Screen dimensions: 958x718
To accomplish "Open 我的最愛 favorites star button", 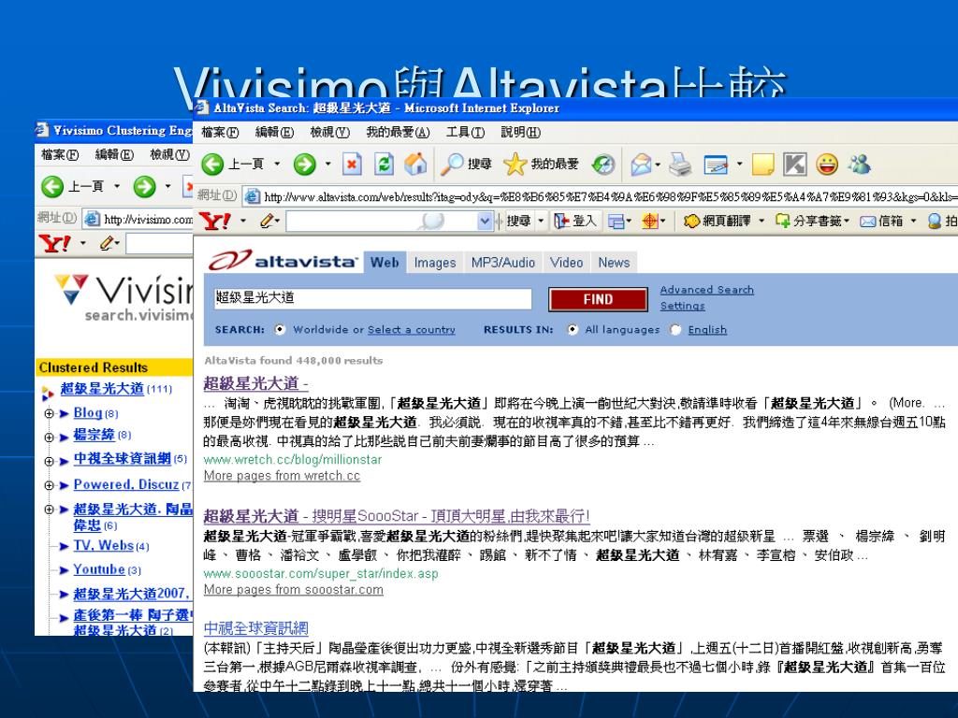I will click(541, 164).
